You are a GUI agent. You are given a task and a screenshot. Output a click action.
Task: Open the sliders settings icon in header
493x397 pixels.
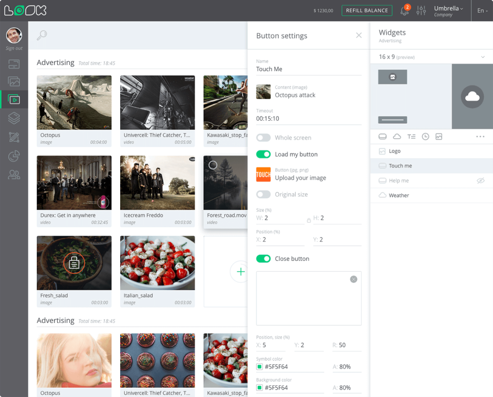[421, 10]
